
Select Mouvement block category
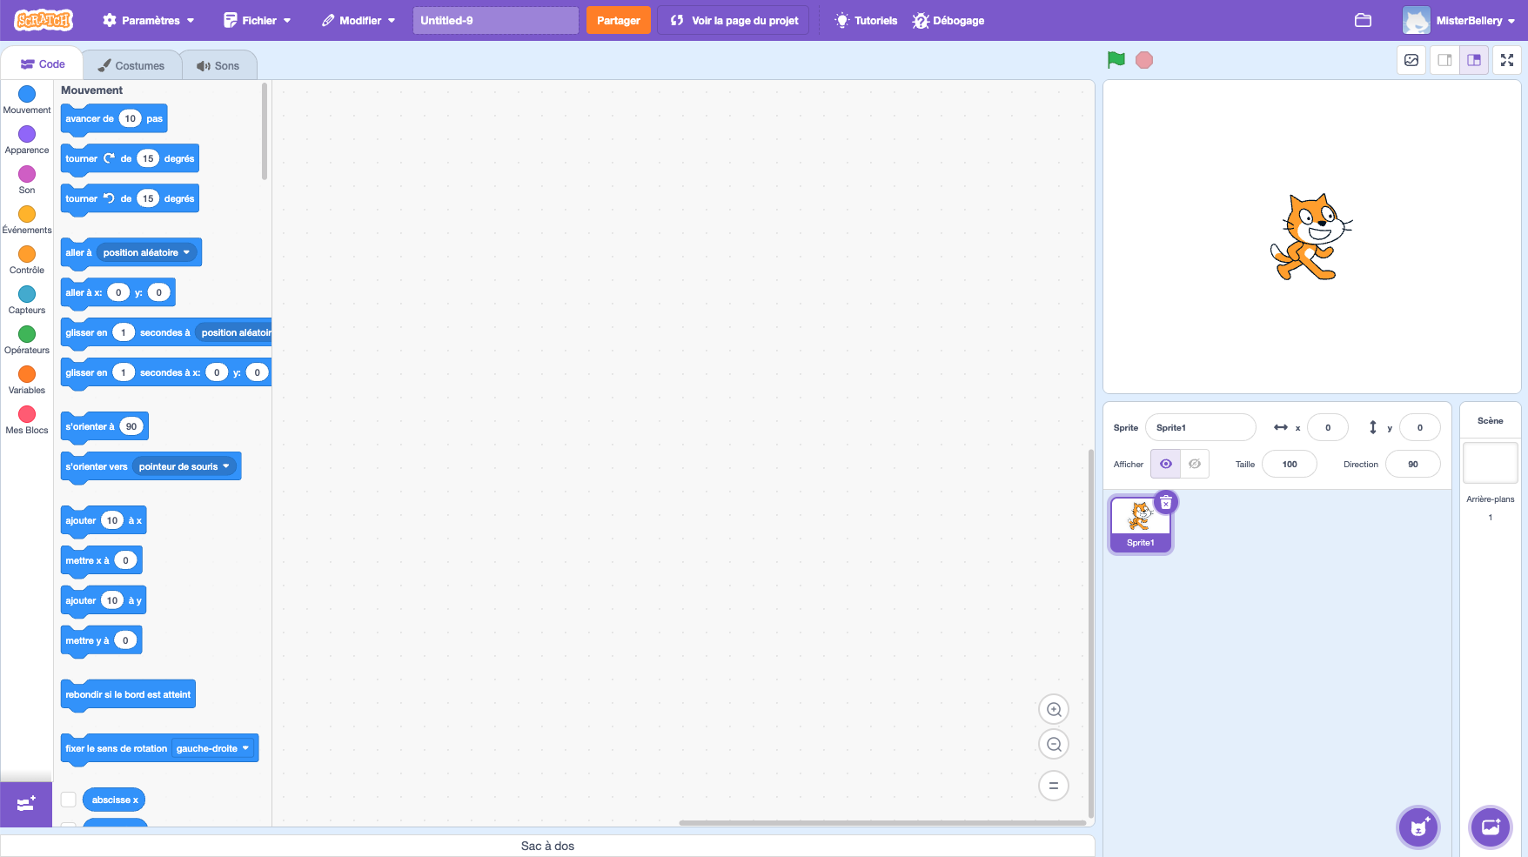pos(27,99)
